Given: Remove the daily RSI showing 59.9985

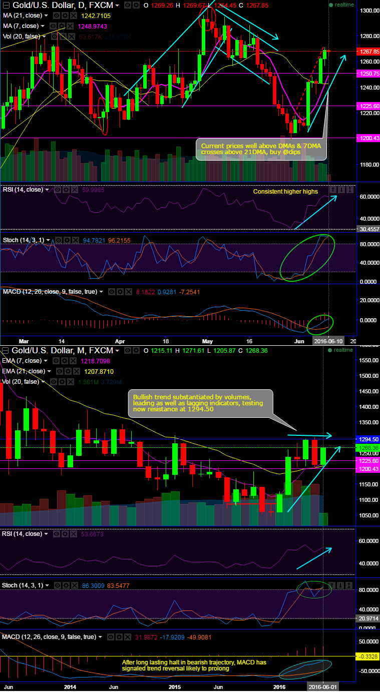Looking at the screenshot, I should (75, 190).
